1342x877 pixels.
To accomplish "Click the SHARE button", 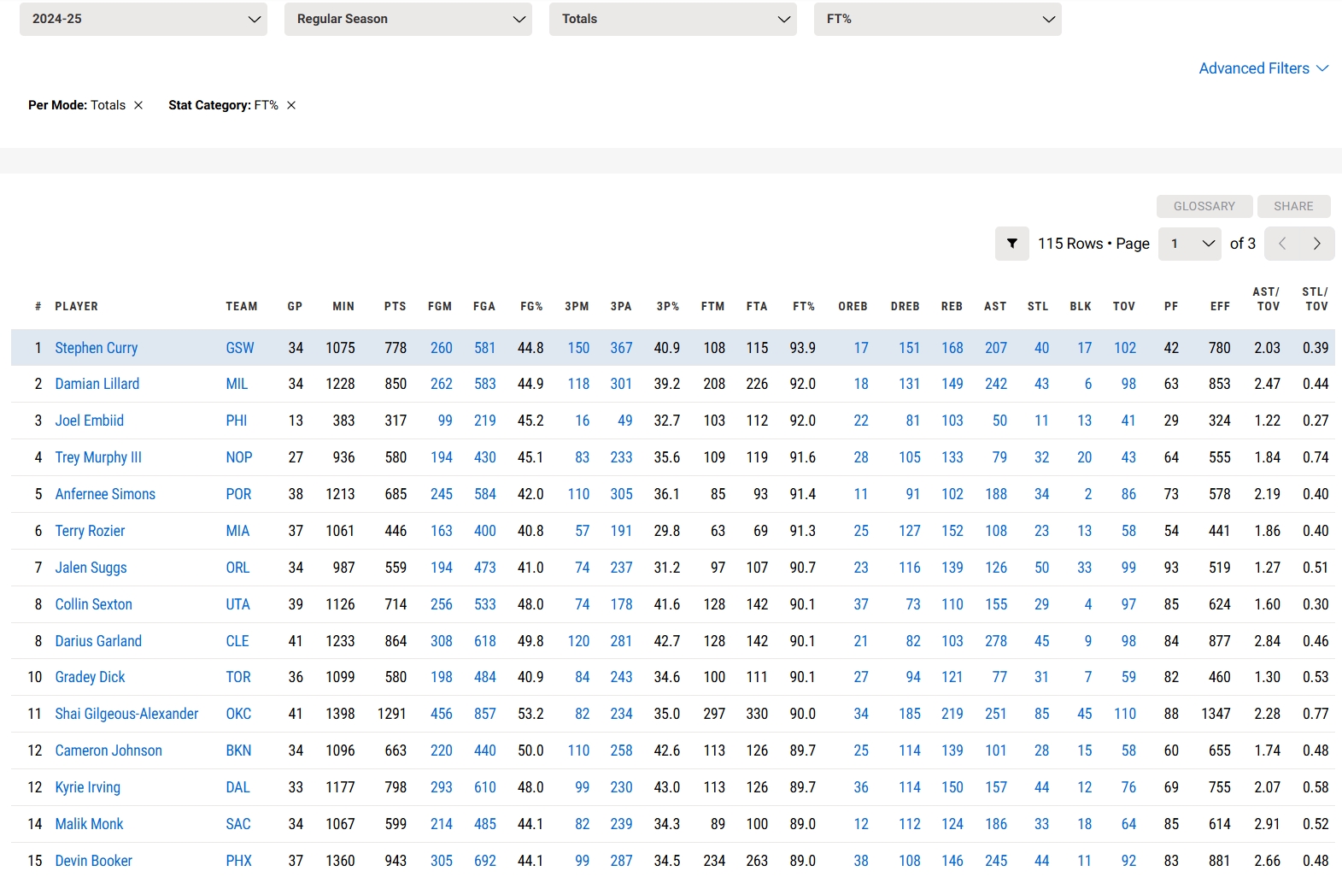I will pyautogui.click(x=1293, y=206).
